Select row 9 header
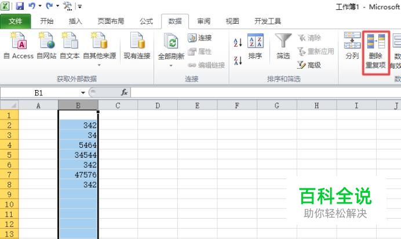Screen dimensions: 401x239 (x=9, y=194)
